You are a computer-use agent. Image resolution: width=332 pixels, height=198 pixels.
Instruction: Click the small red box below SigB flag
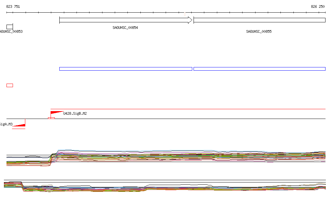coord(51,118)
